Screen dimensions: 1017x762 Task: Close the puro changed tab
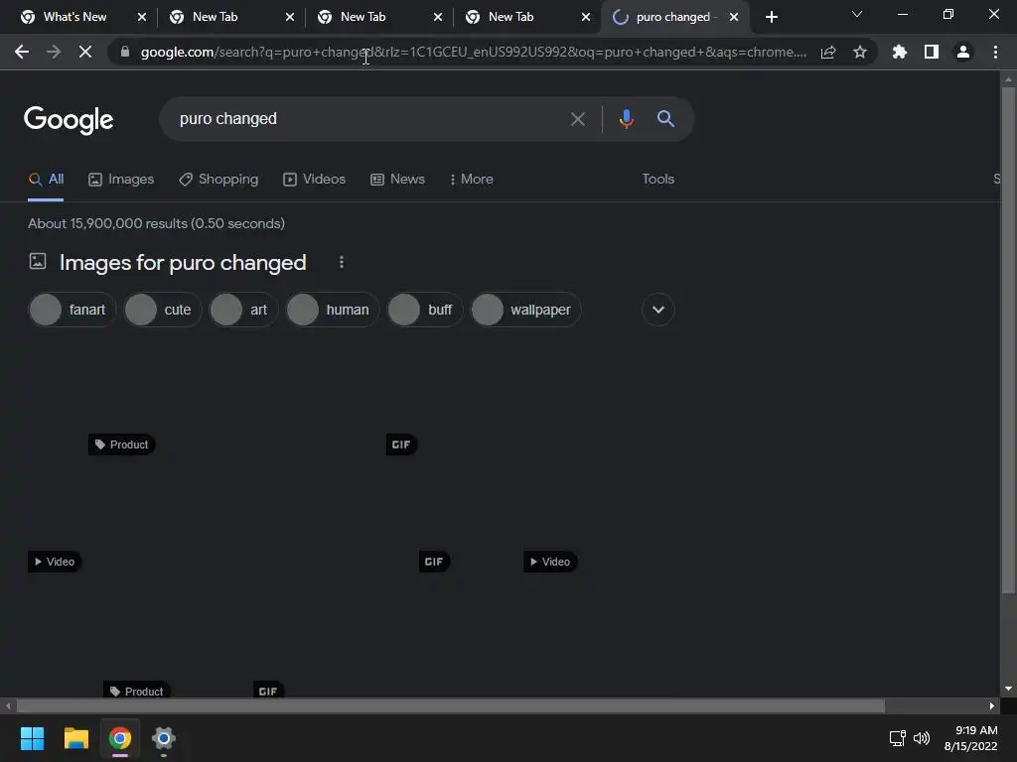[x=734, y=17]
